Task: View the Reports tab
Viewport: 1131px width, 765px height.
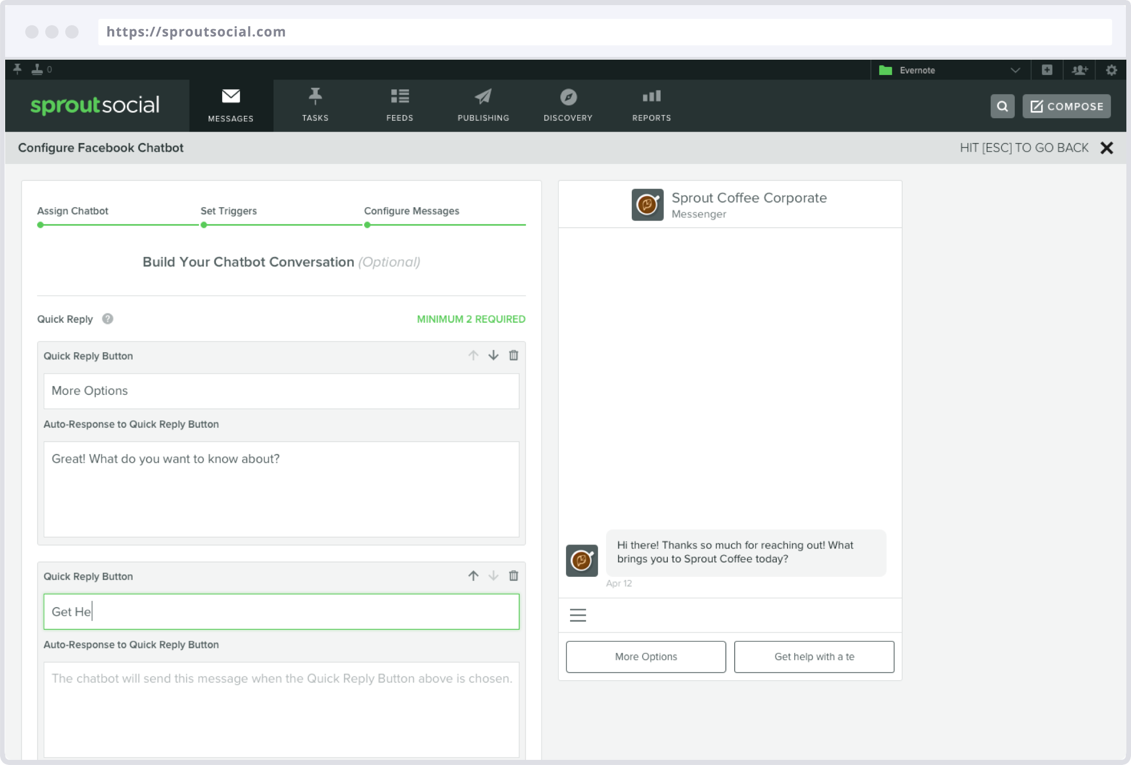Action: [651, 105]
